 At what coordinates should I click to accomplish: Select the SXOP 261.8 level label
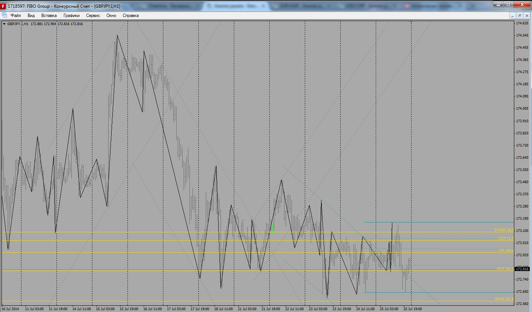pos(504,299)
